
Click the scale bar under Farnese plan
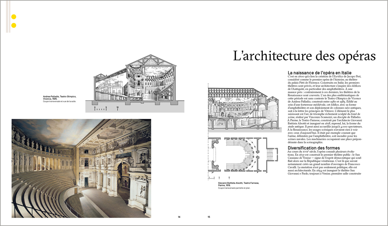[x=219, y=177]
